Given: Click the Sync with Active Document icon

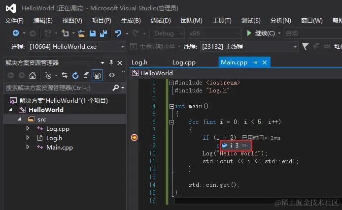Looking at the screenshot, I should (x=65, y=75).
